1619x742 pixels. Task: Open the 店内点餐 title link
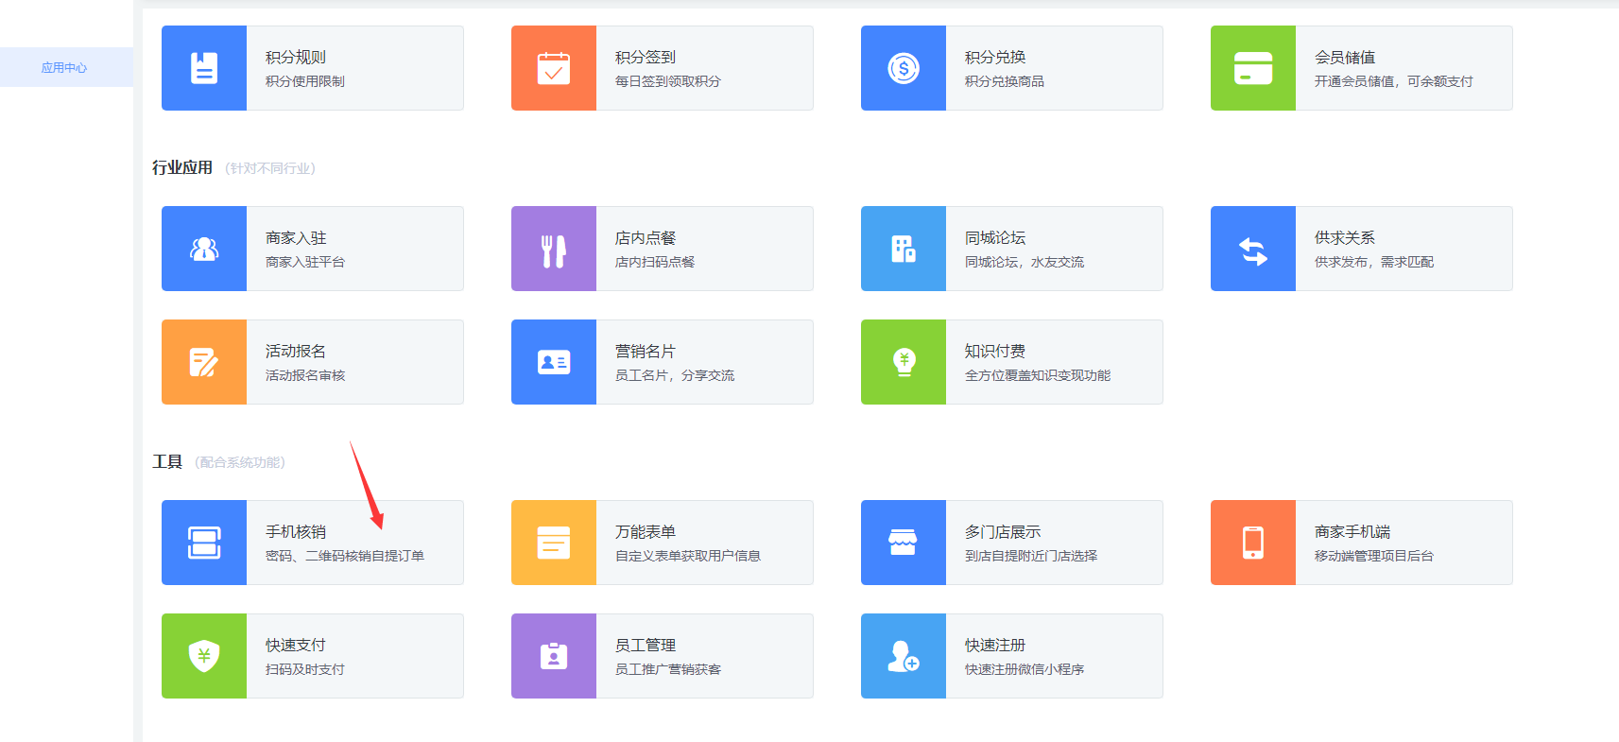pos(646,237)
